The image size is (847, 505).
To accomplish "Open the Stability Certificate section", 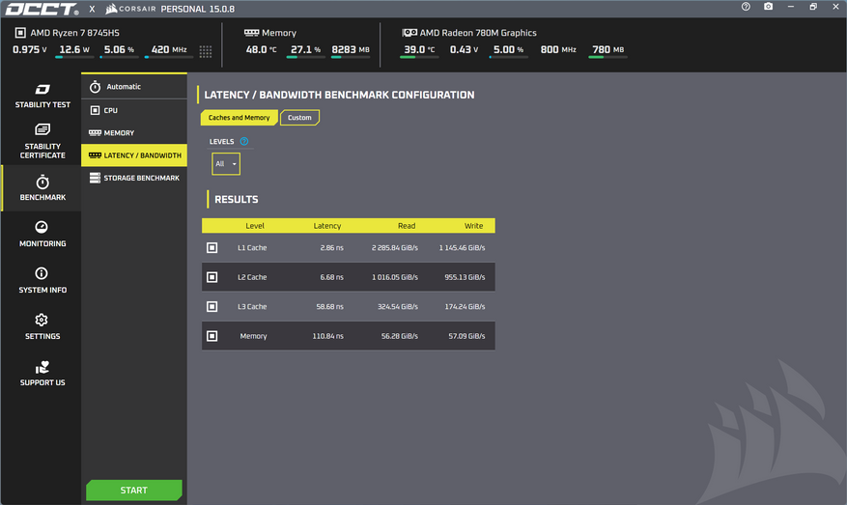I will click(x=42, y=142).
